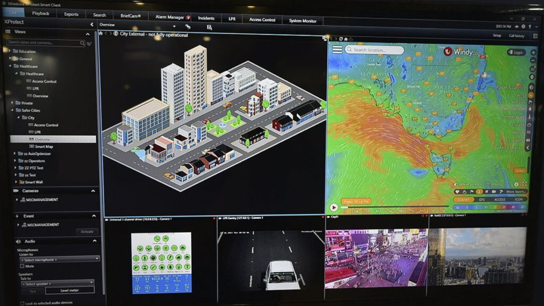Click the Activate button in the Event panel

point(87,231)
